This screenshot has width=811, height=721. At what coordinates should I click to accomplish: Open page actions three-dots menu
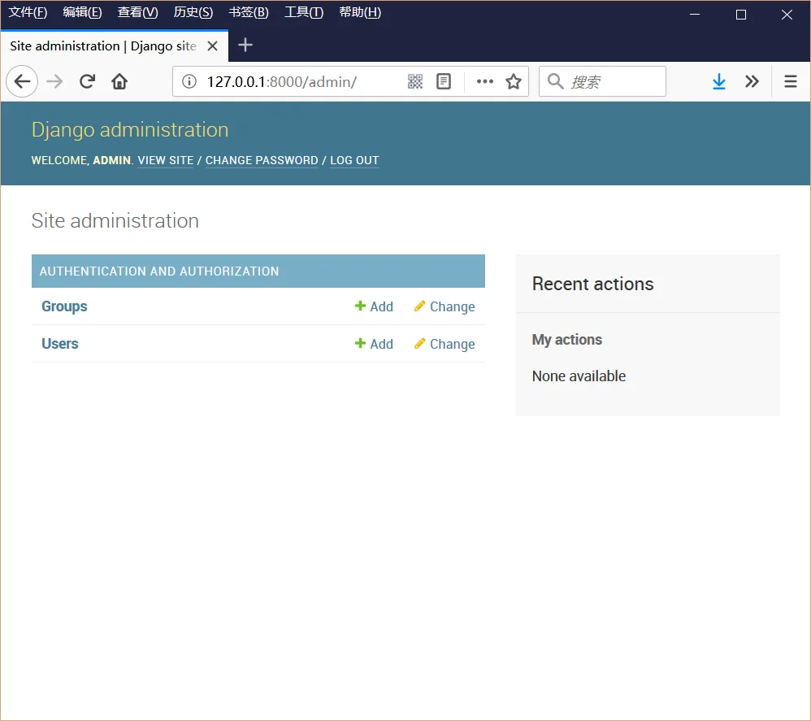tap(484, 81)
